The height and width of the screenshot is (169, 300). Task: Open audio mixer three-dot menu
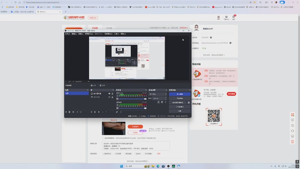tap(121, 112)
